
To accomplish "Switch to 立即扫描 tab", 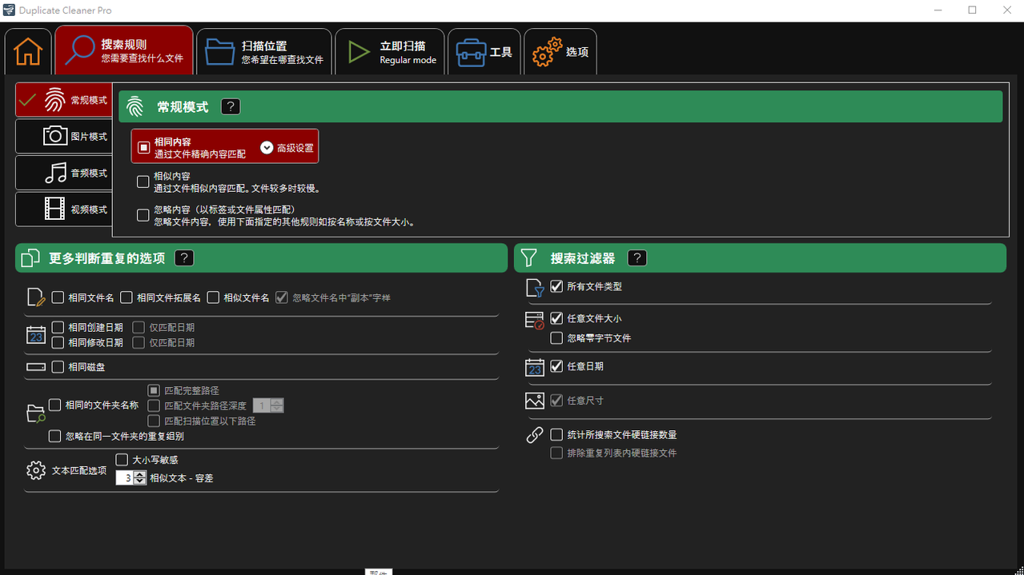I will tap(390, 52).
